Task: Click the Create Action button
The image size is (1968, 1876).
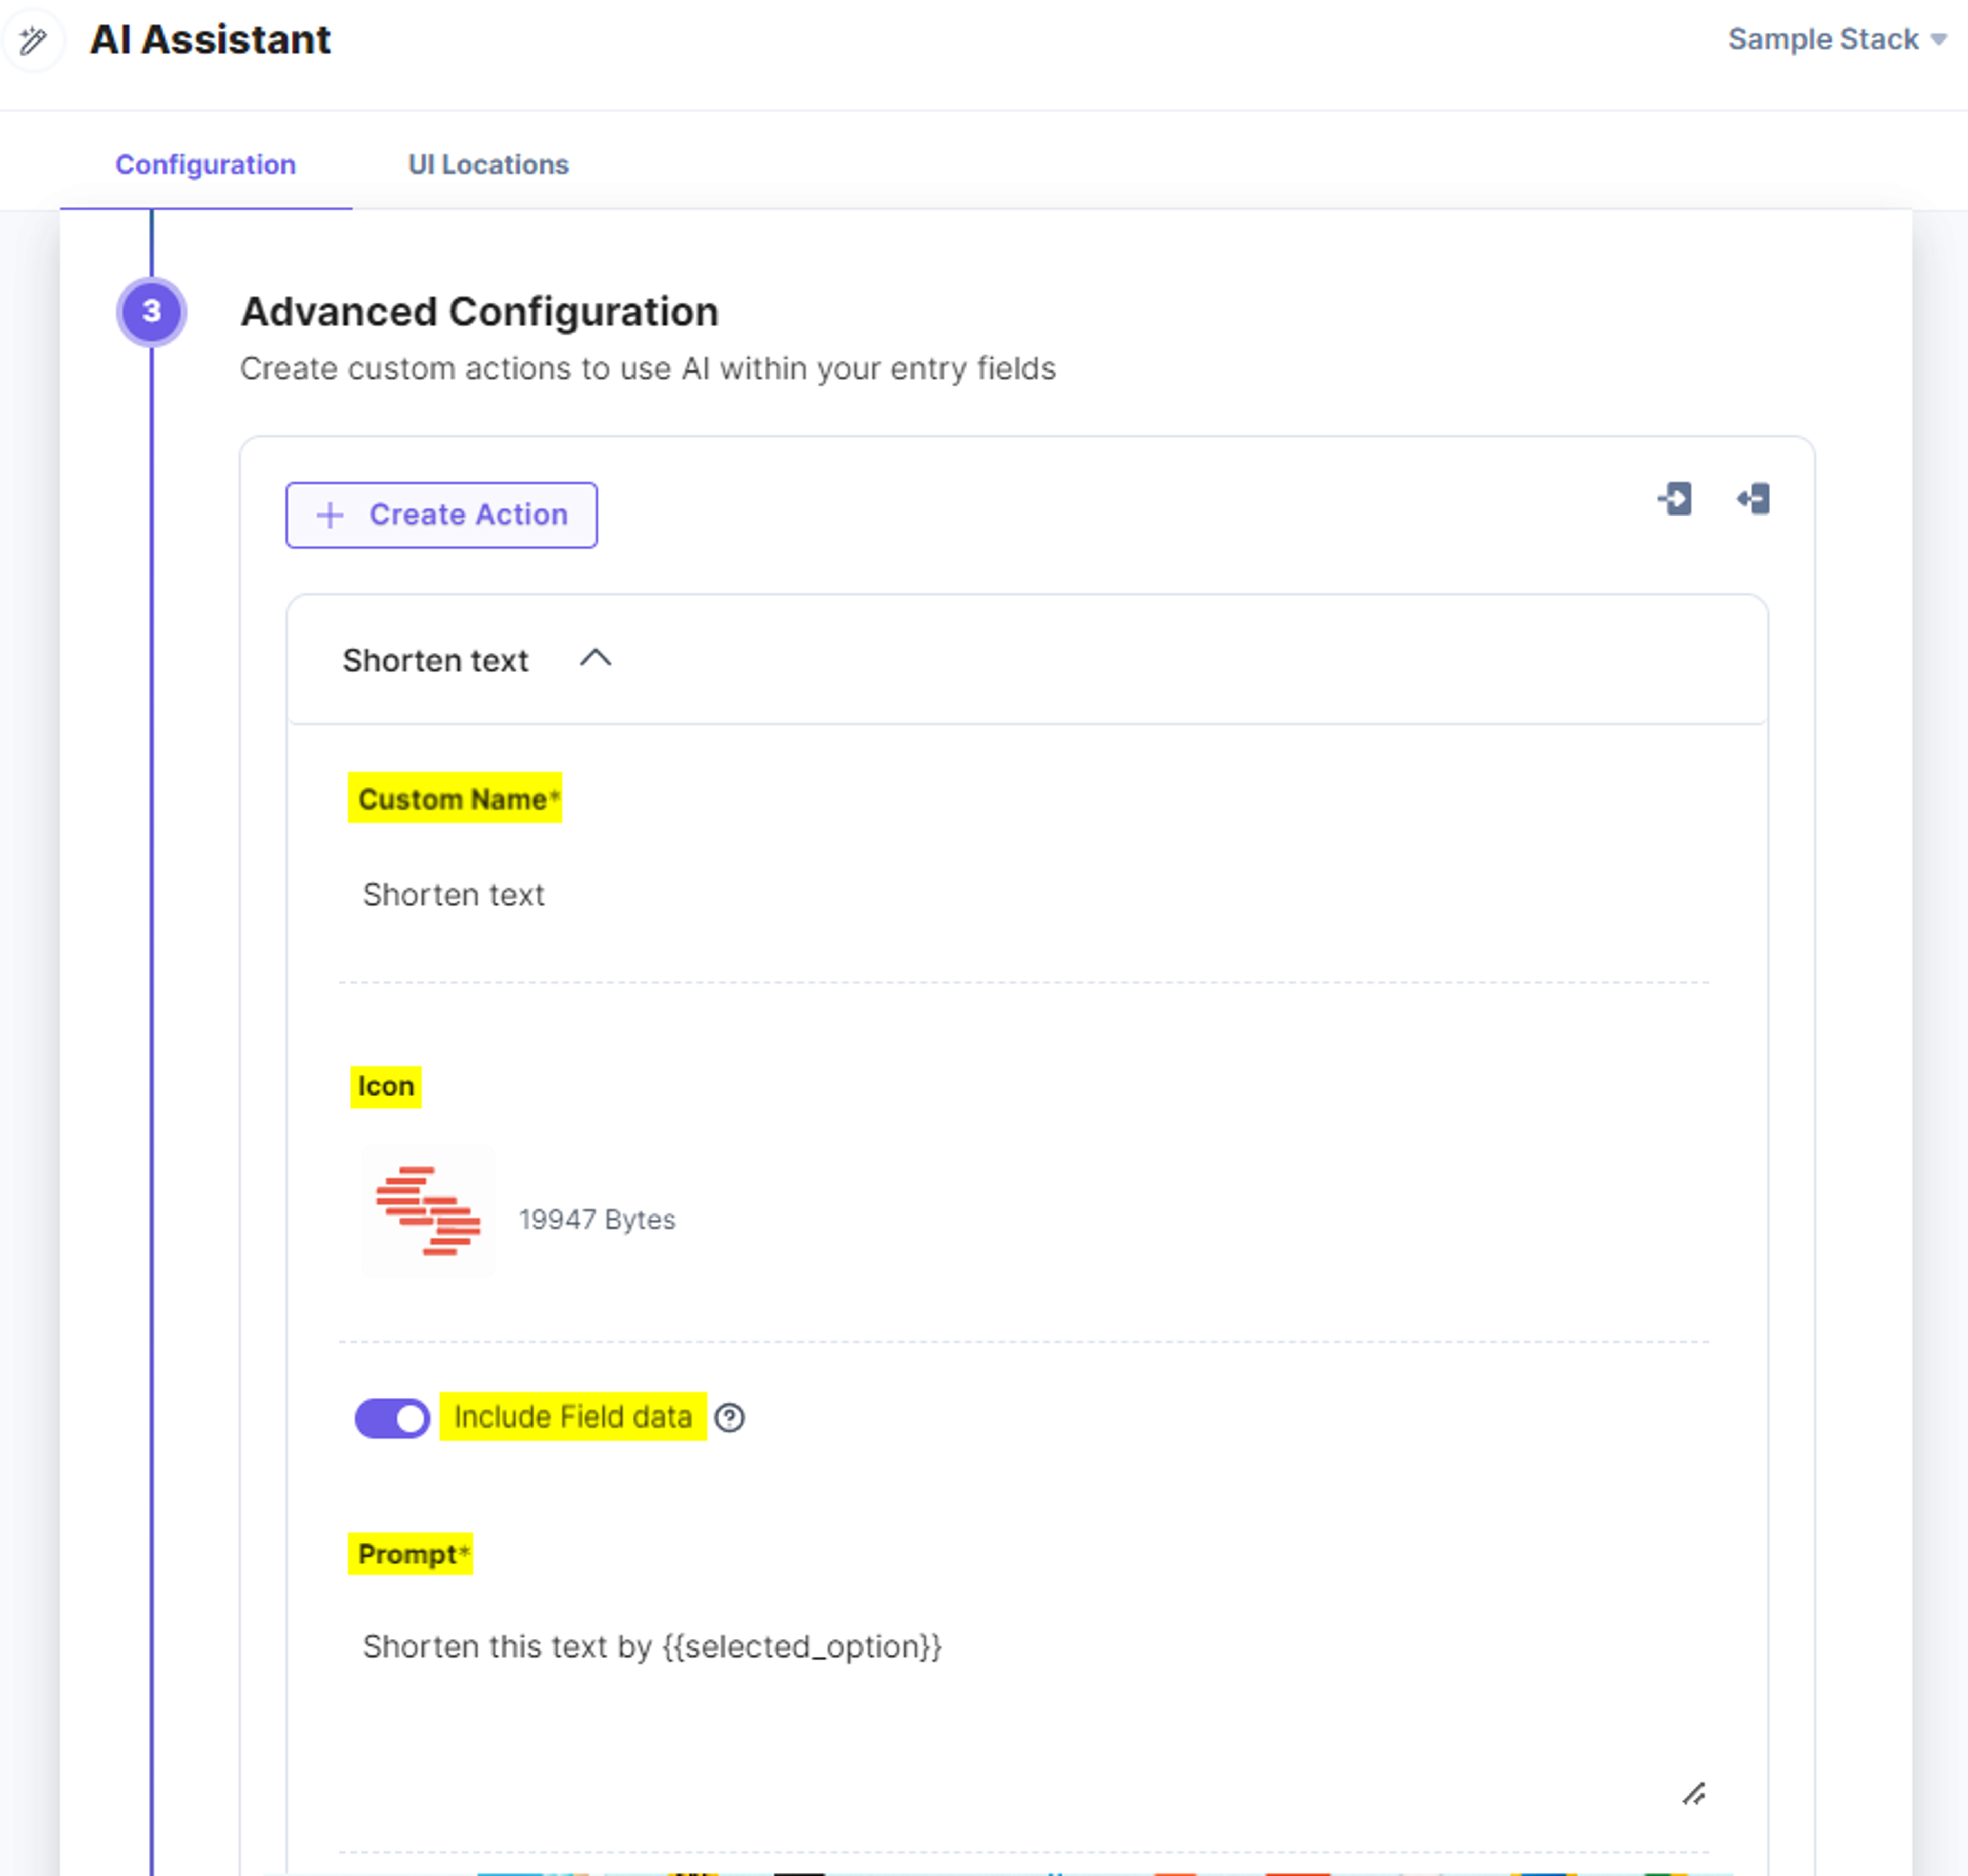Action: pos(441,515)
